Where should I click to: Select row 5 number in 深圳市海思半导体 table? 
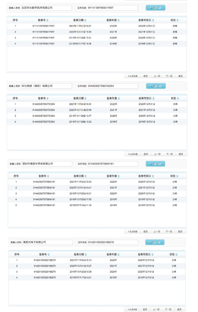16,205
